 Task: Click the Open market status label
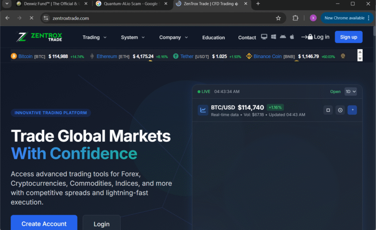click(x=335, y=92)
